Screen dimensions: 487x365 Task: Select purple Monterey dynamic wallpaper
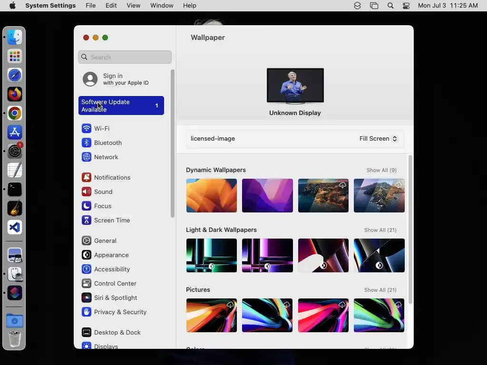[267, 195]
